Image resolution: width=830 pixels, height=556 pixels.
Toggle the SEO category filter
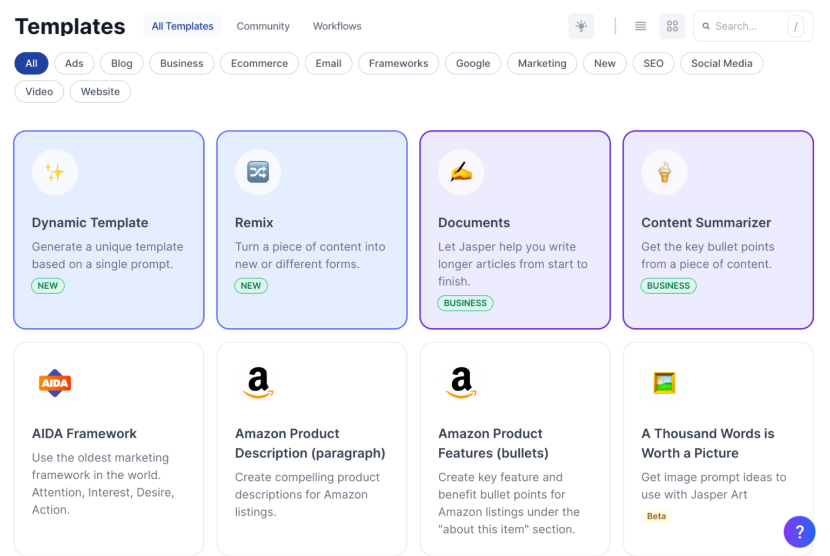tap(653, 63)
